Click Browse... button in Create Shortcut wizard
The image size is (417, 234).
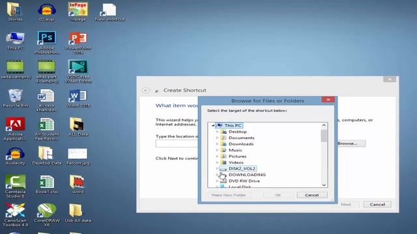coord(349,144)
